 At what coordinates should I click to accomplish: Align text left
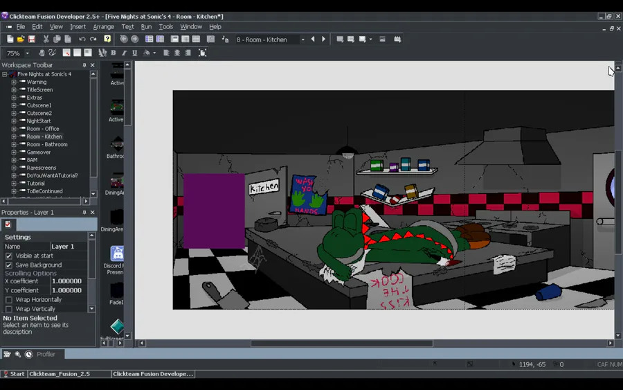coord(166,53)
